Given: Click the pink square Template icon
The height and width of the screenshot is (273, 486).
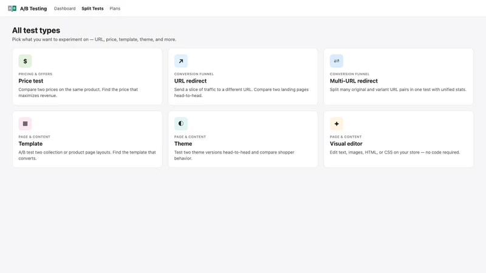Looking at the screenshot, I should [x=25, y=124].
